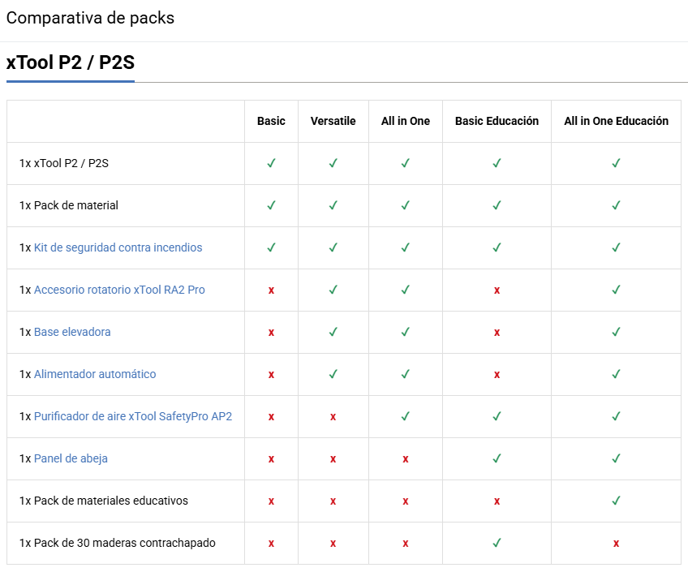Click the Basic column header

tap(271, 121)
